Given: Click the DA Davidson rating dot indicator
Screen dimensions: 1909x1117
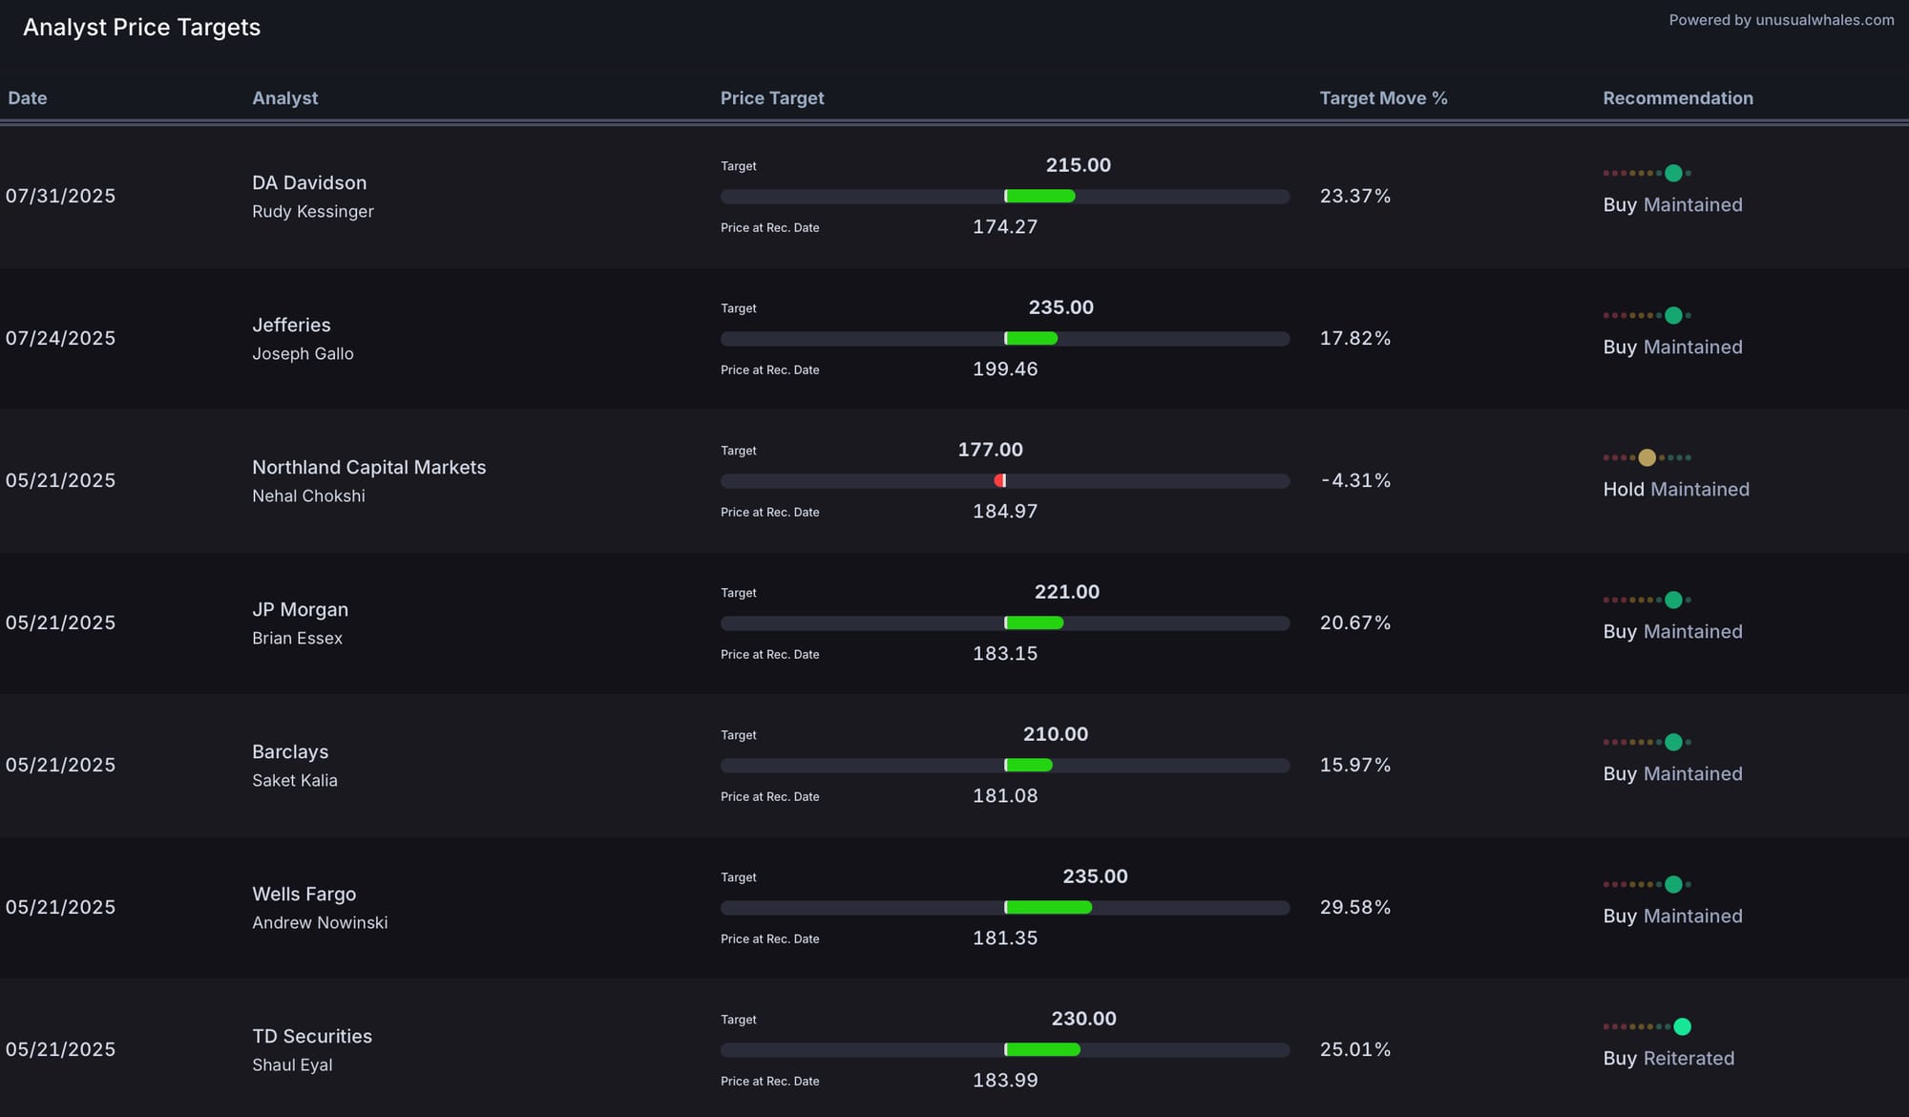Looking at the screenshot, I should point(1647,173).
